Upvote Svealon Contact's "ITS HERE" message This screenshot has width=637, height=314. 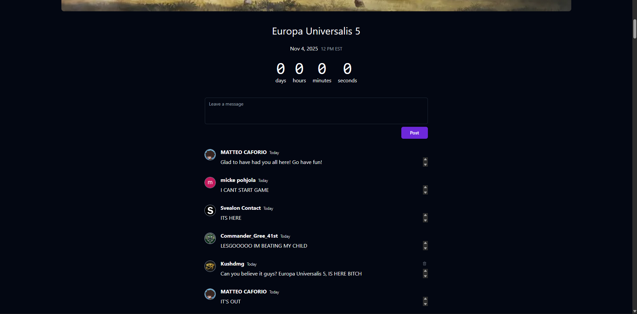pyautogui.click(x=425, y=215)
